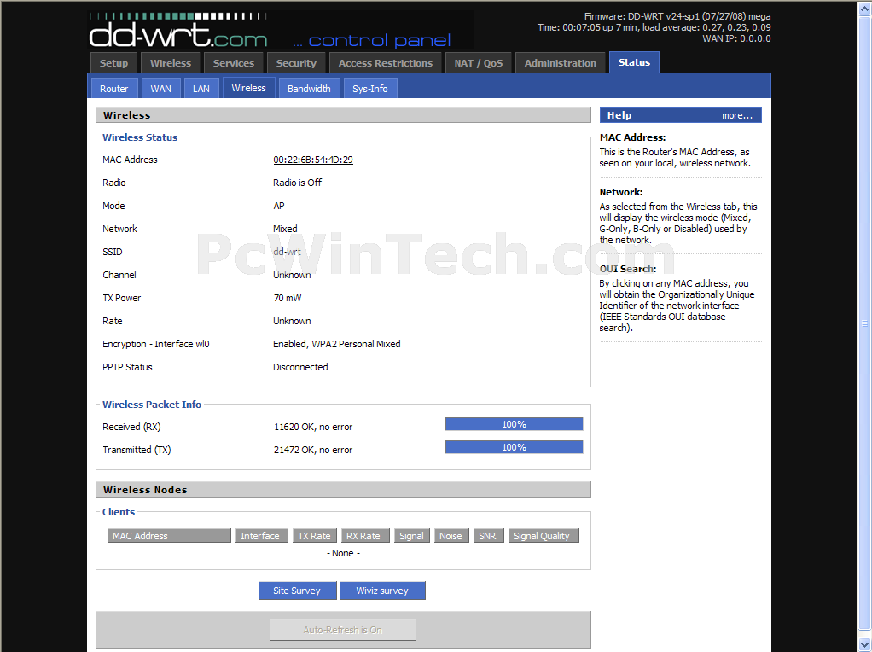
Task: Click the Signal Quality column header
Action: tap(544, 536)
